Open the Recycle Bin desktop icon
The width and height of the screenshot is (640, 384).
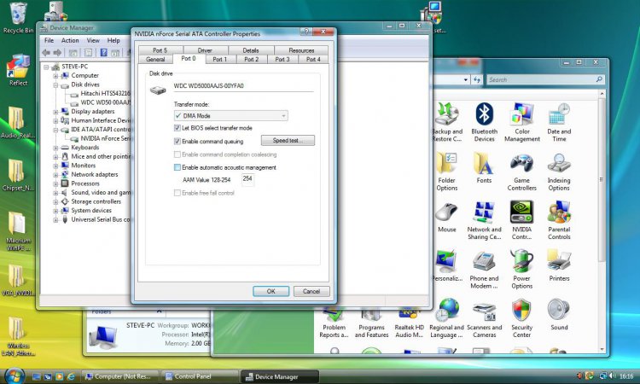coord(18,18)
